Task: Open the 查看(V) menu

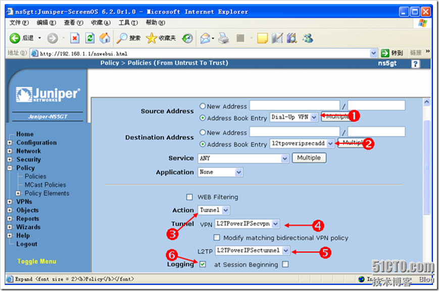Action: point(73,23)
